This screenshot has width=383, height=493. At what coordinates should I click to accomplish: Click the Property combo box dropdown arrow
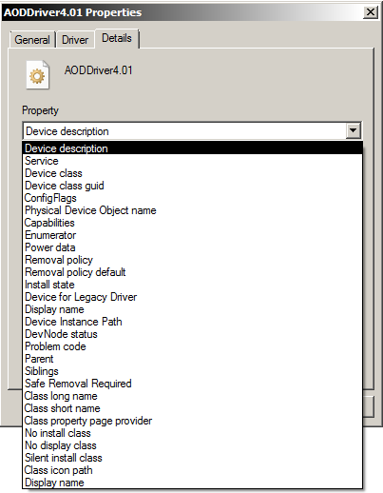click(353, 130)
